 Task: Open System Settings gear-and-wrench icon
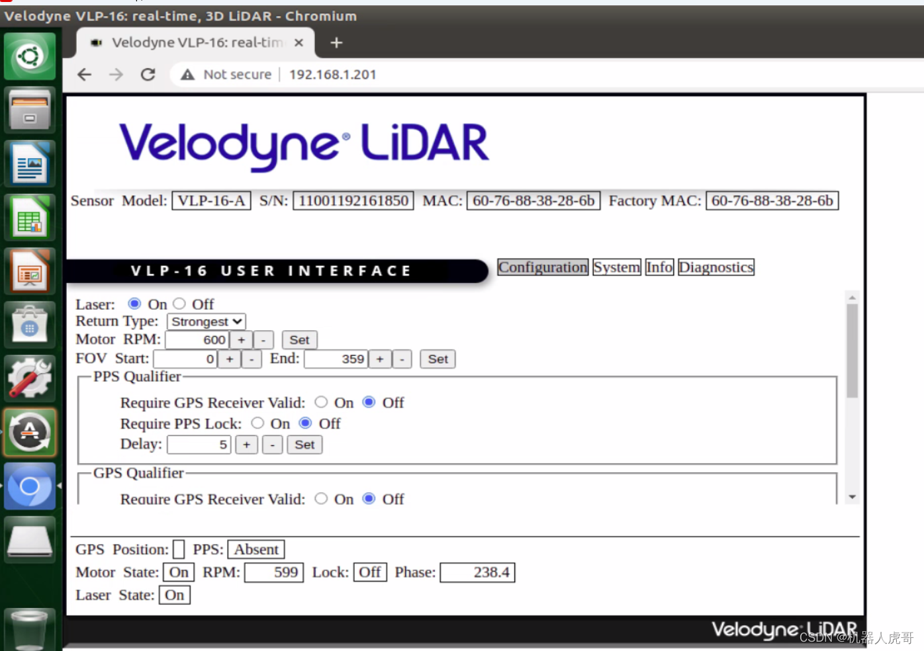30,378
